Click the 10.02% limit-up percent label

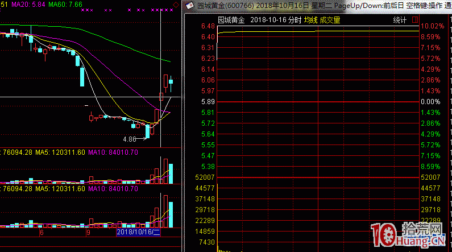pyautogui.click(x=433, y=26)
